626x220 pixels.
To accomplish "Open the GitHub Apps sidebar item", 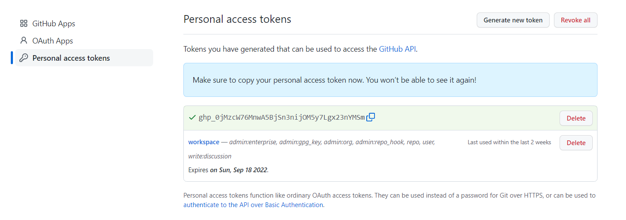I will pyautogui.click(x=84, y=24).
